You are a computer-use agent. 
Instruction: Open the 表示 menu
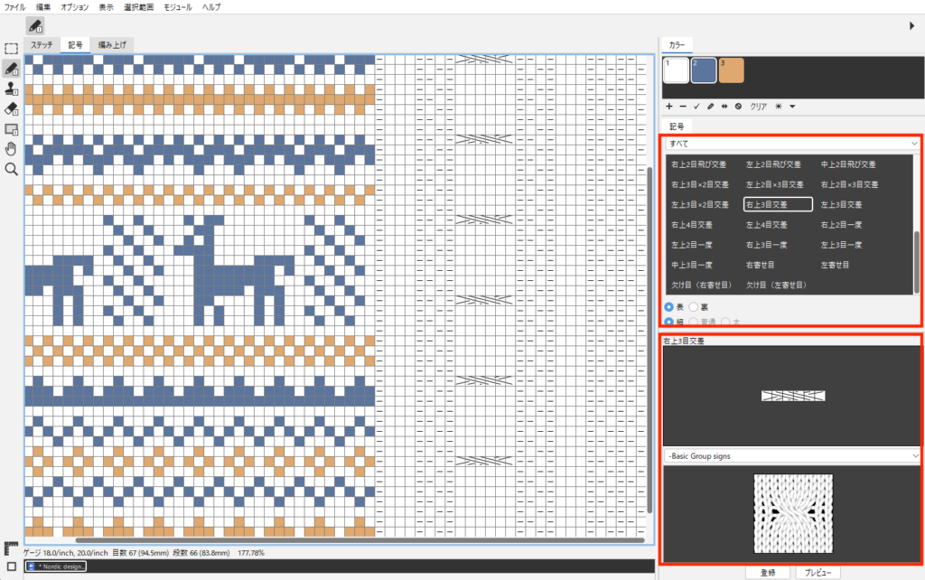(107, 7)
